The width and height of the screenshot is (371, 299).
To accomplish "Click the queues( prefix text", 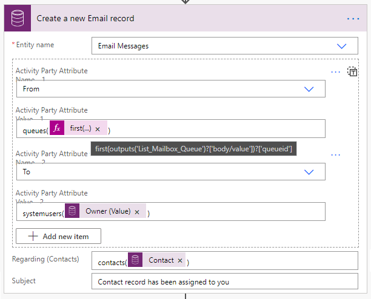I will pos(36,131).
